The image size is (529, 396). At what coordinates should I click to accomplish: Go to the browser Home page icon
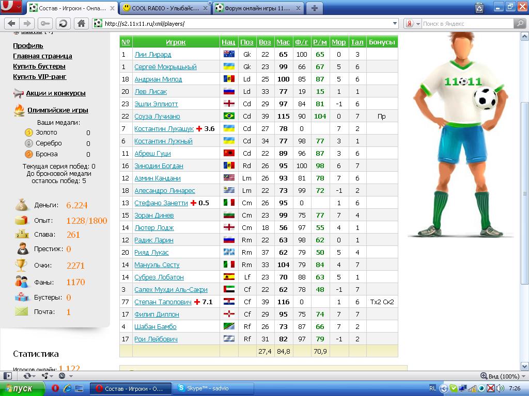click(81, 24)
